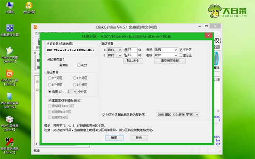The height and width of the screenshot is (159, 255).
Task: Click partition 2 size field showing 15
Action: pos(132,55)
